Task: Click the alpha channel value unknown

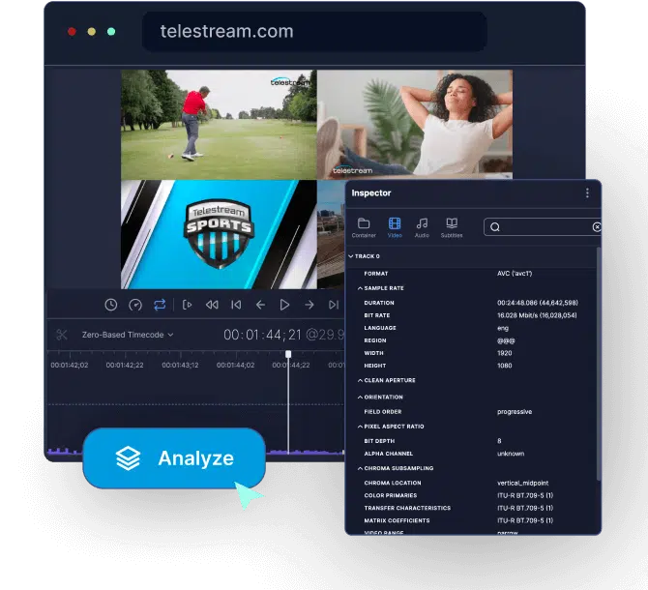Action: coord(511,454)
